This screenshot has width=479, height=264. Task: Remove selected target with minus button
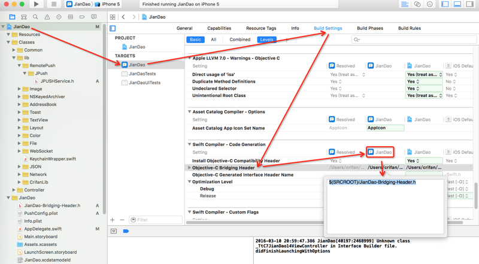pyautogui.click(x=122, y=220)
